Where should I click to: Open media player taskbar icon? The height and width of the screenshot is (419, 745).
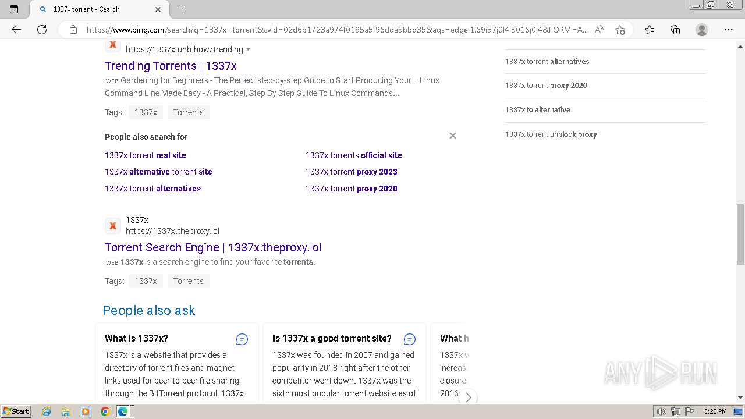pyautogui.click(x=86, y=411)
